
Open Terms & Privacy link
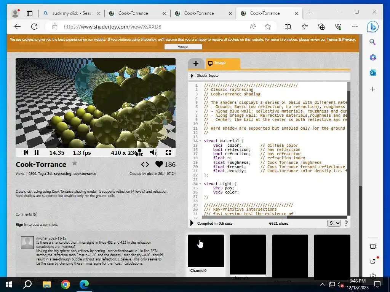point(341,40)
